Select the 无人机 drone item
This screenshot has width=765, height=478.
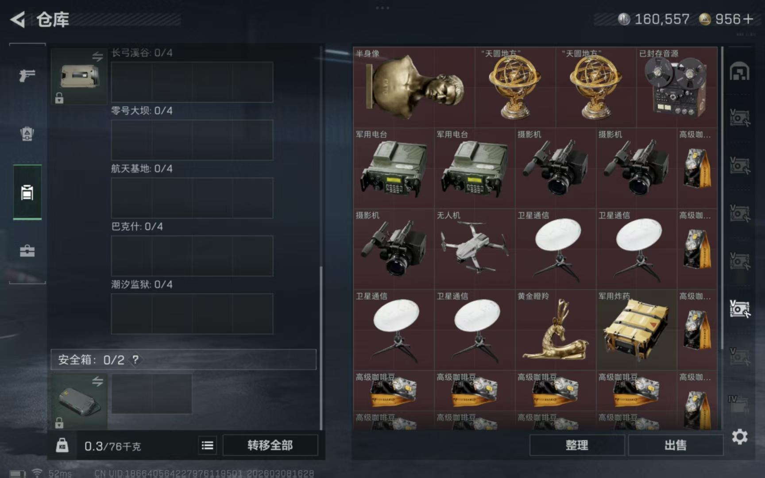tap(474, 249)
